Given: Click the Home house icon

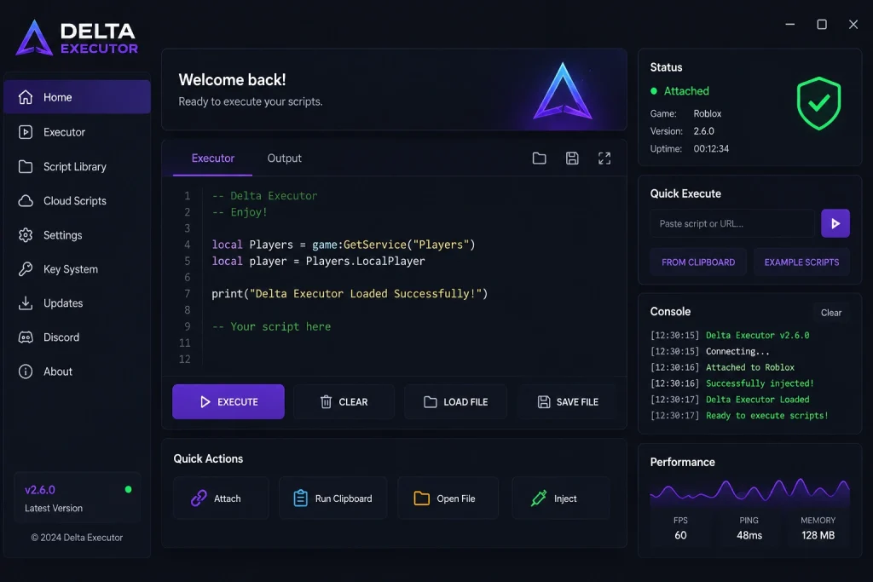Looking at the screenshot, I should 26,97.
